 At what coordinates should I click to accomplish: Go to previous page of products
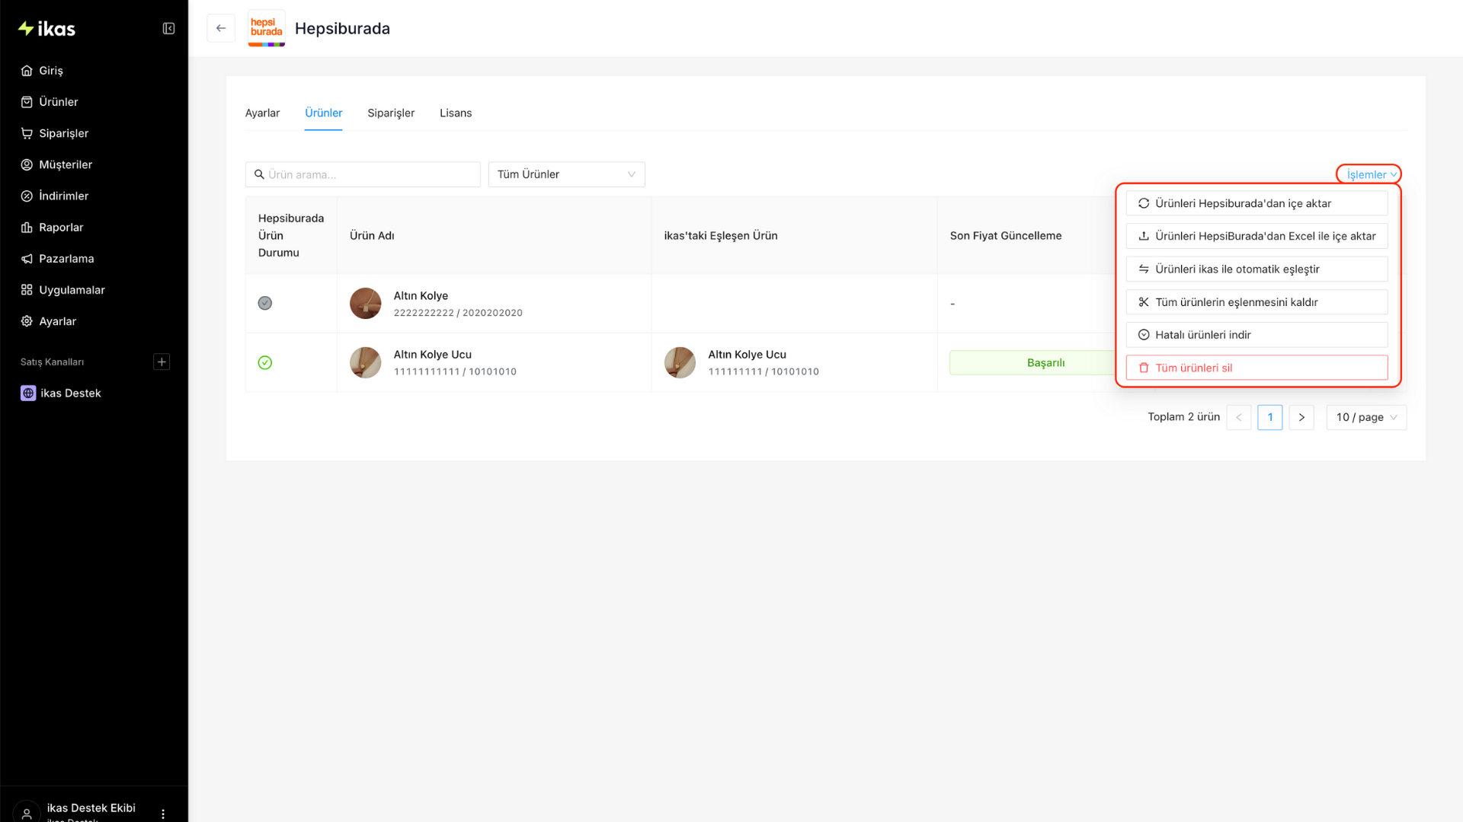[x=1238, y=417]
